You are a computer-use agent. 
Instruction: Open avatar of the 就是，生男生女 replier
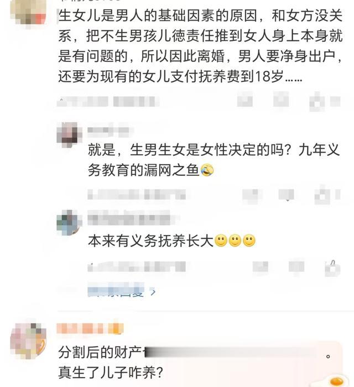pyautogui.click(x=69, y=134)
